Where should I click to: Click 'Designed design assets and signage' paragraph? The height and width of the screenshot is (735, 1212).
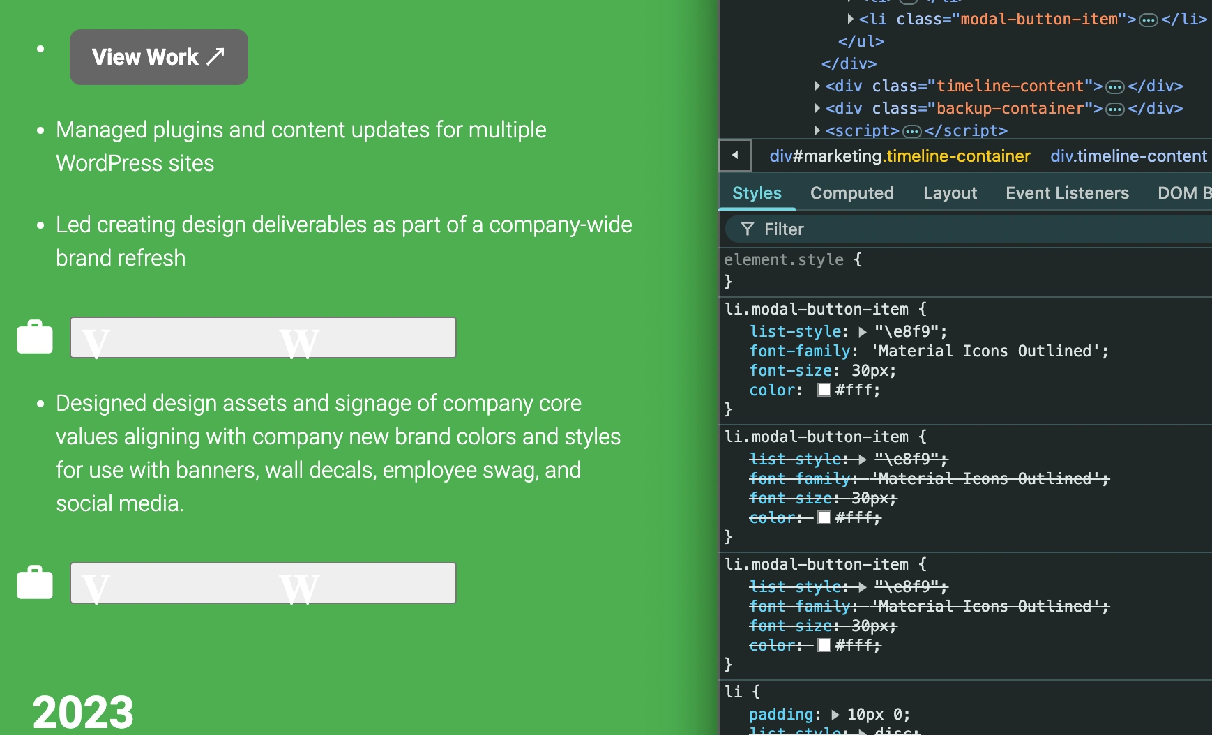point(338,453)
